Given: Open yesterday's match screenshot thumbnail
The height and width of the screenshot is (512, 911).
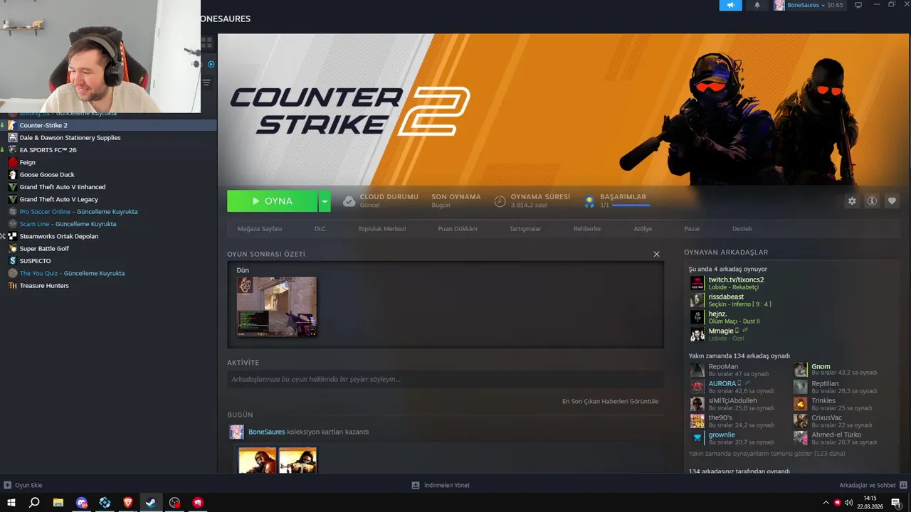Looking at the screenshot, I should [277, 306].
